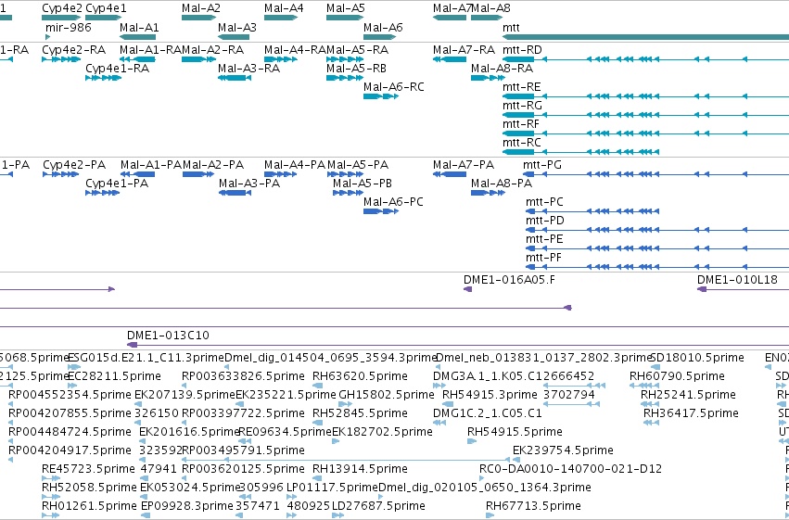Screen dimensions: 789x520
Task: Select transcript mtt-RG
Action: pyautogui.click(x=645, y=115)
